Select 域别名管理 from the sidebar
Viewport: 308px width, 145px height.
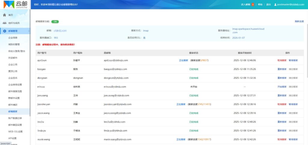pos(14,44)
